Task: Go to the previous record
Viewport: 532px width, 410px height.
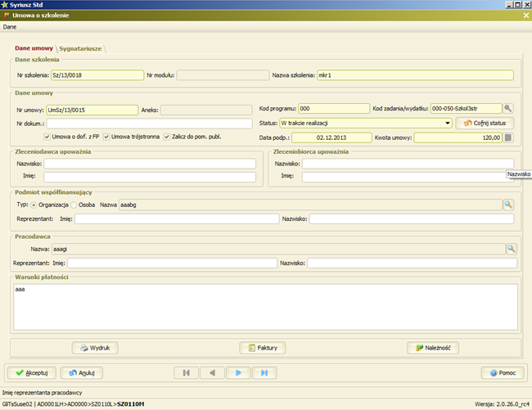Action: click(213, 372)
